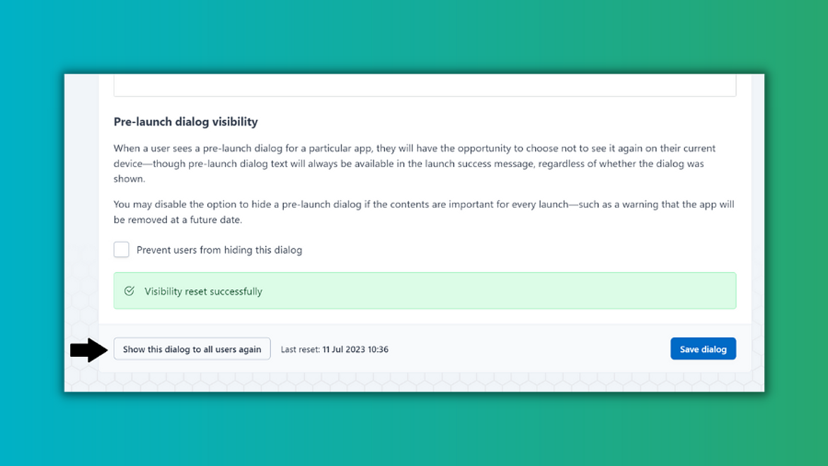Click the hexagon-patterned strip below the card
Screen dimensions: 828x466
coord(414,382)
